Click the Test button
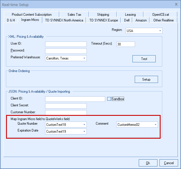The height and width of the screenshot is (169, 181). coord(144,59)
